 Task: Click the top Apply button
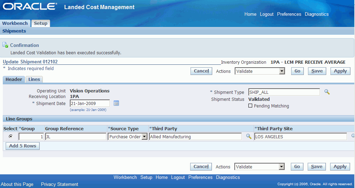340,71
